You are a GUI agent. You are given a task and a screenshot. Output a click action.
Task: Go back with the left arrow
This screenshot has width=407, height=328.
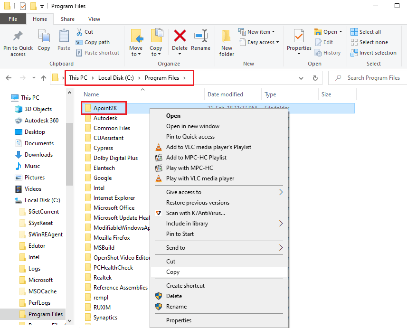click(9, 78)
